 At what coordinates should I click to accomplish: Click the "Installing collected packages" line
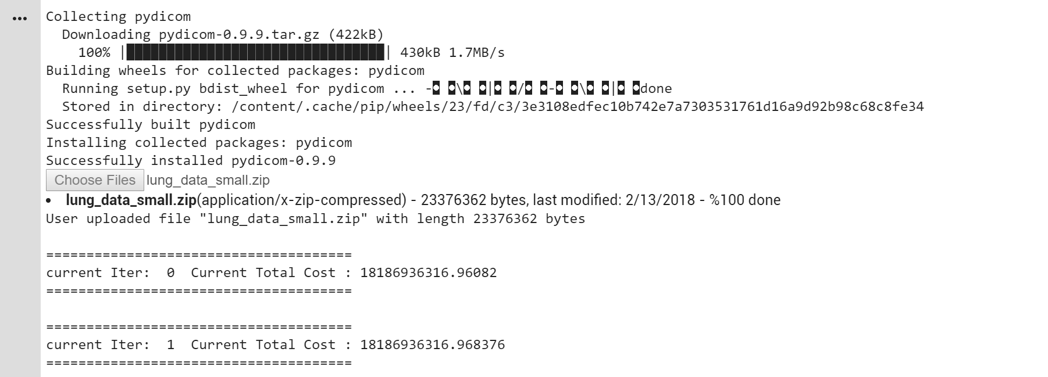click(199, 143)
